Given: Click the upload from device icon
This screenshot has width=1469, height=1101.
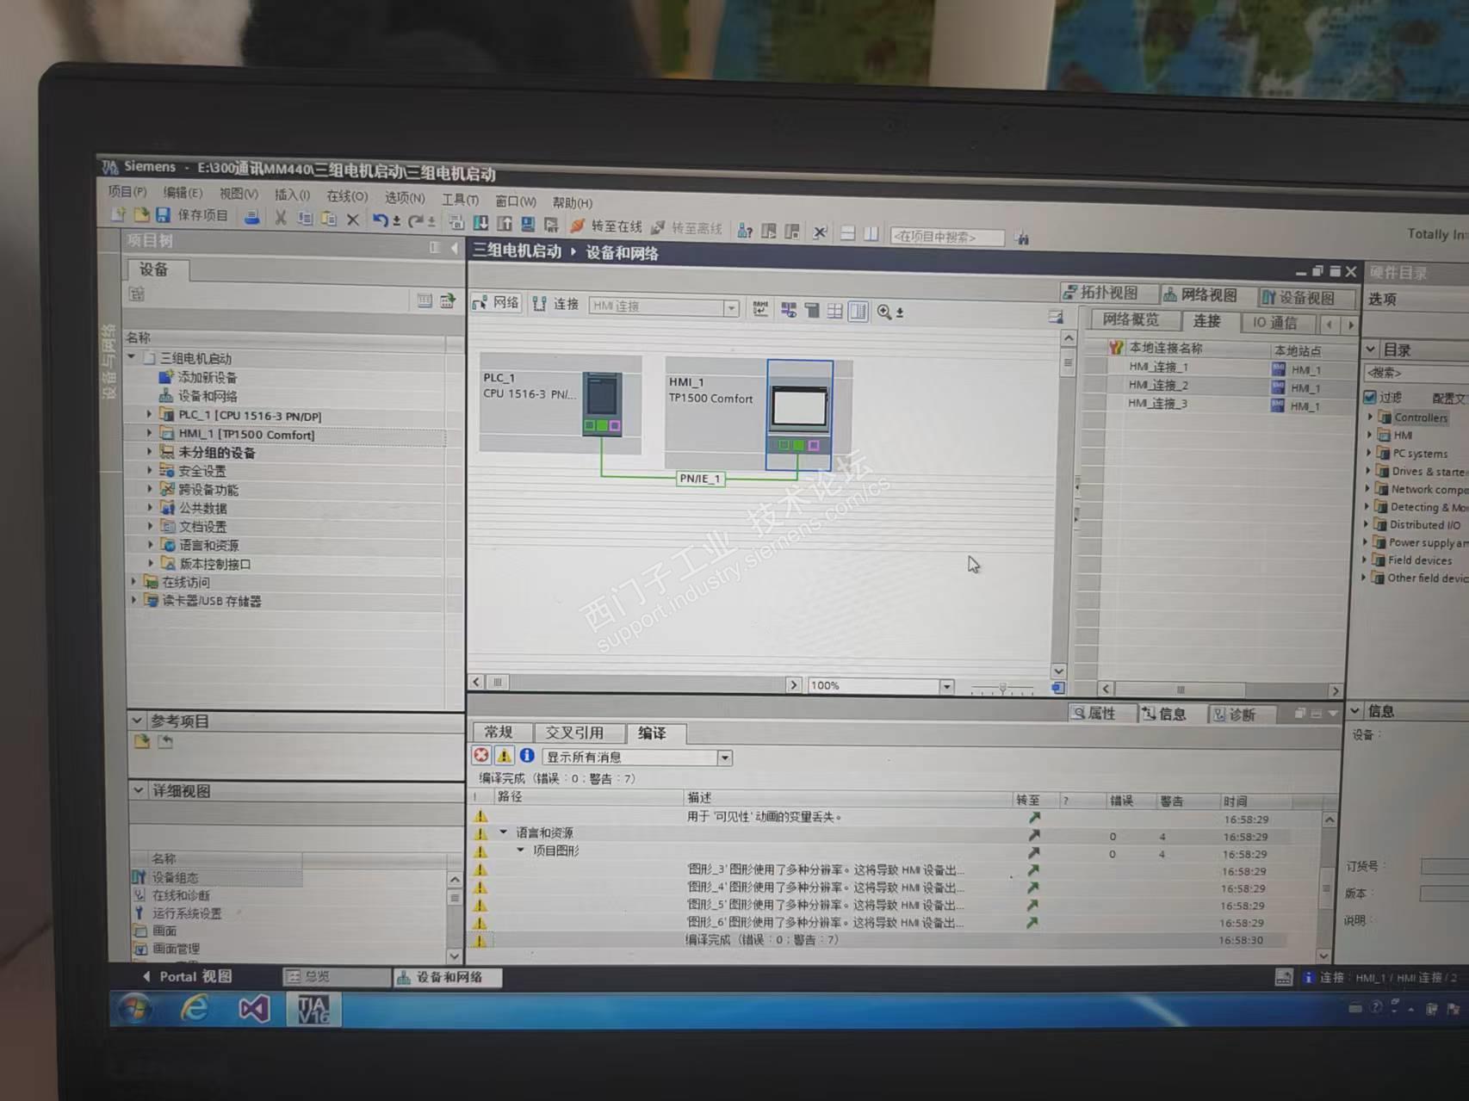Looking at the screenshot, I should (504, 224).
